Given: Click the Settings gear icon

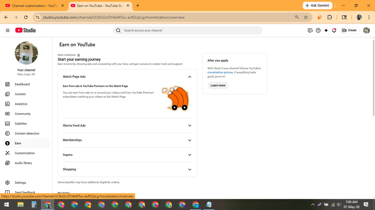Looking at the screenshot, I should coord(7,183).
